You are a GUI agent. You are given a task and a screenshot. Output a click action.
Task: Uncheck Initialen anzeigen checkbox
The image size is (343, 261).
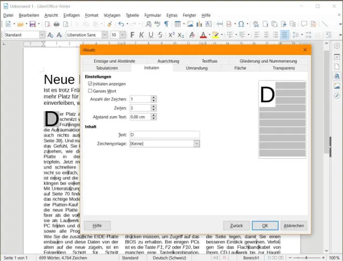90,84
